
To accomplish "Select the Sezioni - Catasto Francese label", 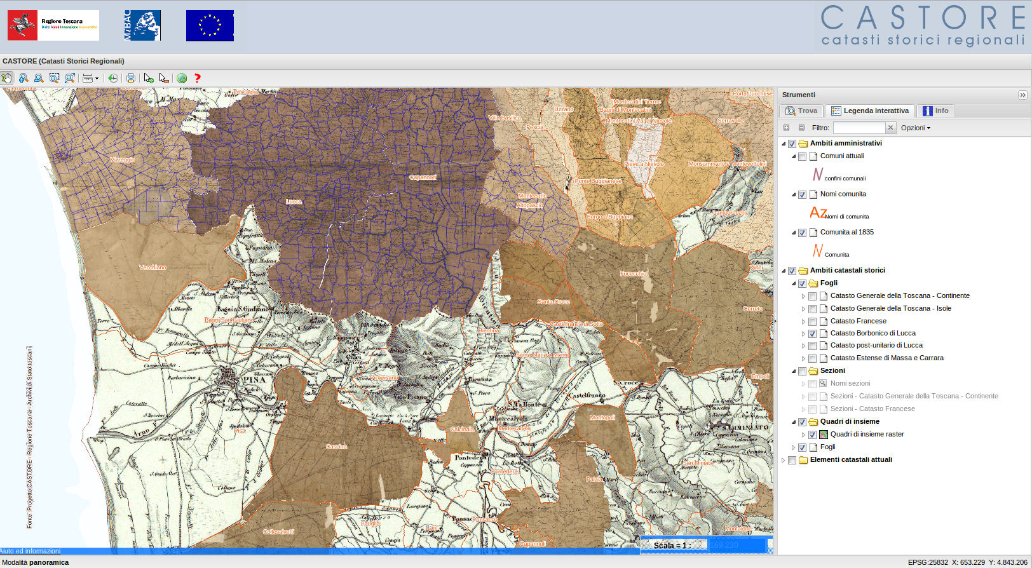I will pos(872,409).
